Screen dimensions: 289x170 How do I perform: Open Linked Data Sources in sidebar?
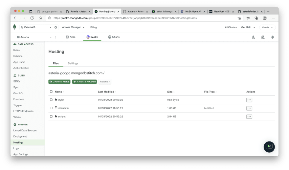pyautogui.click(x=25, y=130)
